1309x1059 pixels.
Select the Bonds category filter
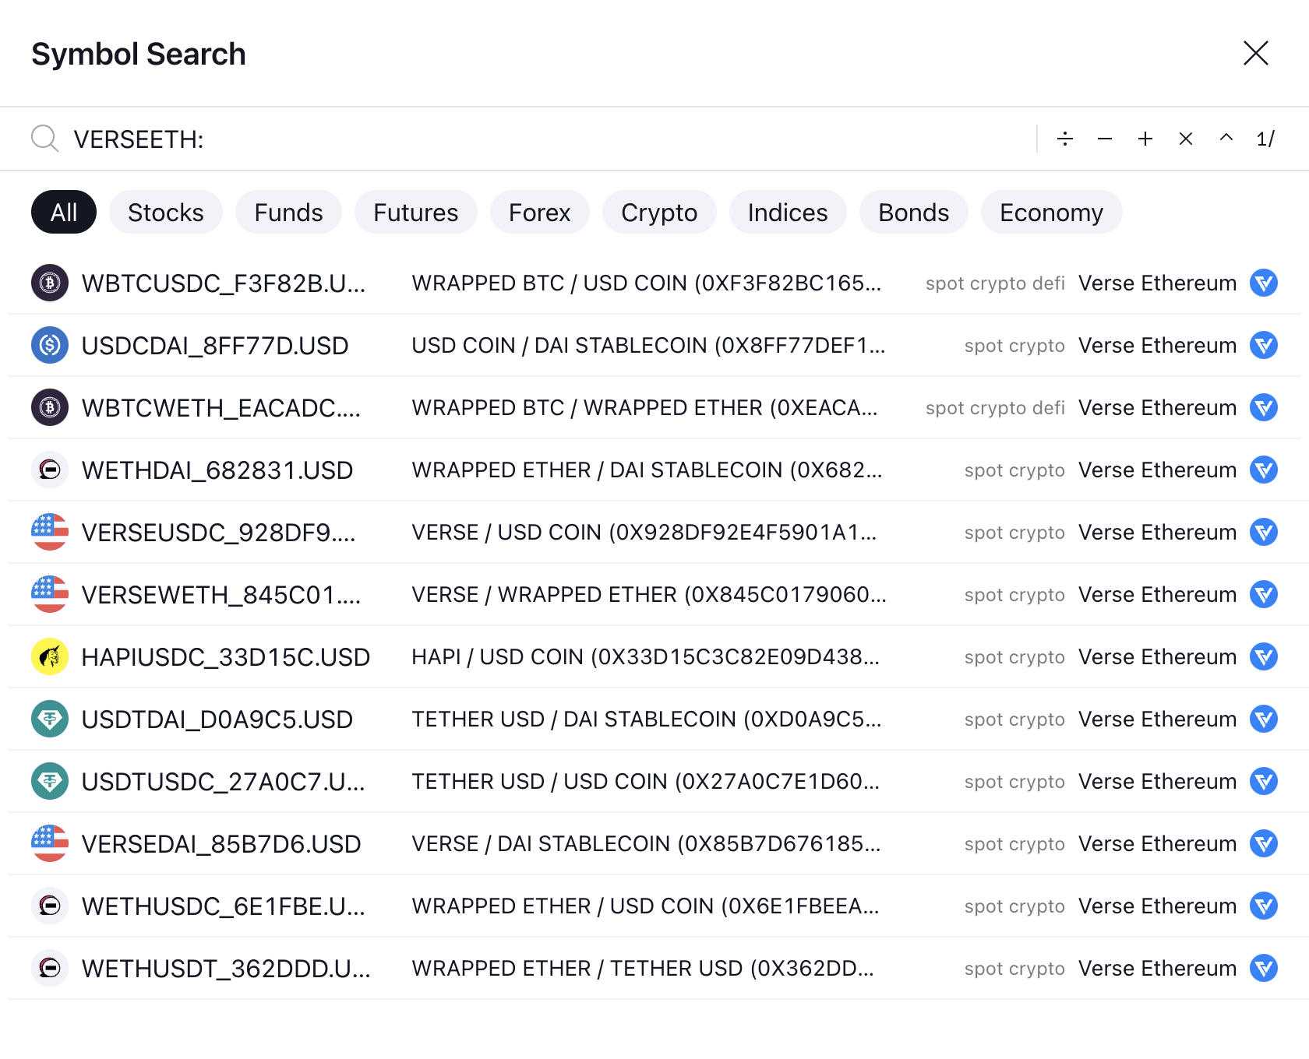[x=913, y=212]
